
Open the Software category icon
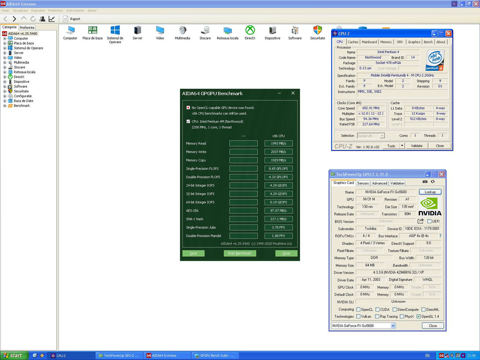click(x=295, y=33)
